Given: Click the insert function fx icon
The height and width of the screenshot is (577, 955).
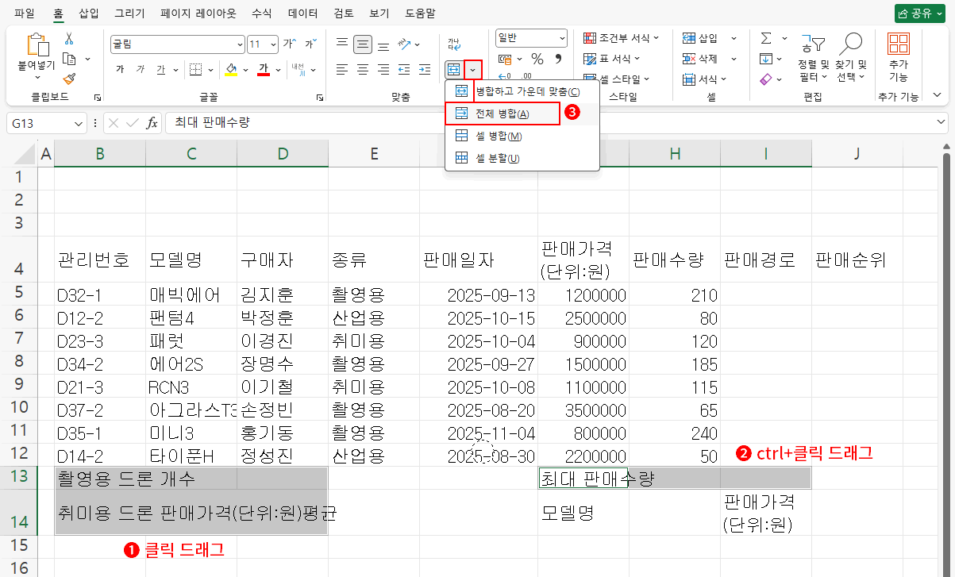Looking at the screenshot, I should click(152, 123).
